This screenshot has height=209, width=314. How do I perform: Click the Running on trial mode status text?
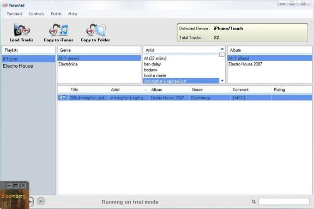click(x=130, y=202)
